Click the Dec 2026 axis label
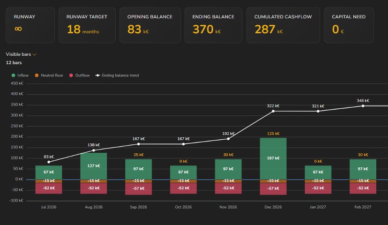Viewport: 388px width, 225px height. pos(273,207)
